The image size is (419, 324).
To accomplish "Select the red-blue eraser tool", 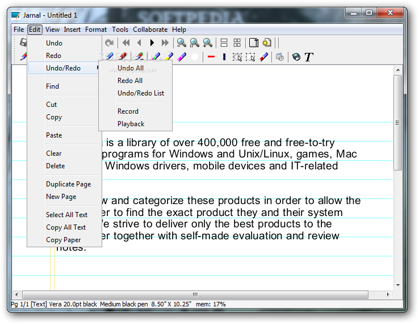I will pyautogui.click(x=264, y=57).
